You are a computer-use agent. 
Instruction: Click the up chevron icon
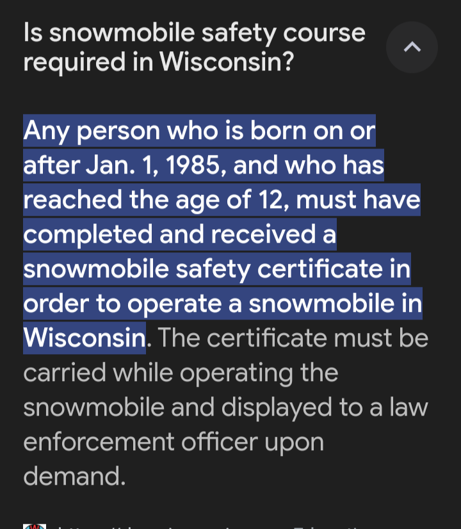coord(412,47)
